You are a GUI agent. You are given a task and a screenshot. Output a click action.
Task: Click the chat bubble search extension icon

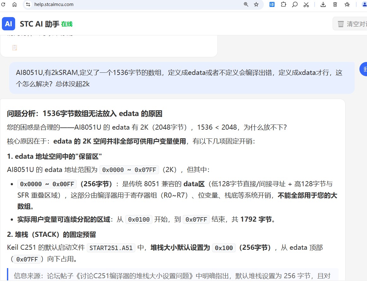point(295,4)
